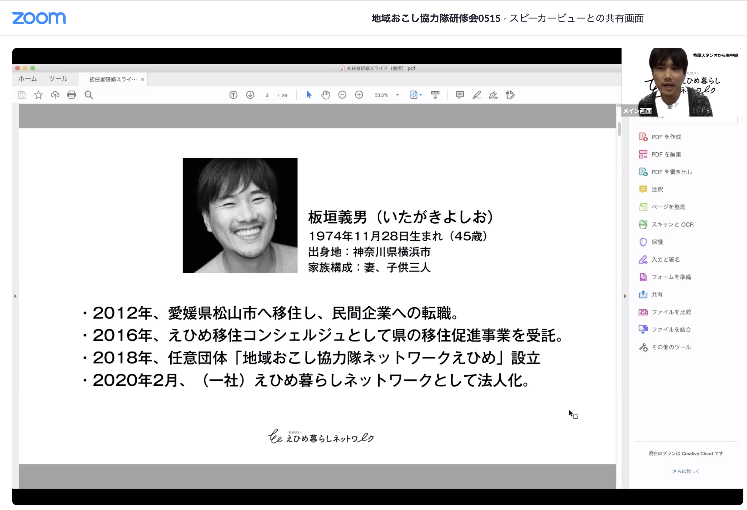Click the green fullscreen window button

tap(33, 68)
